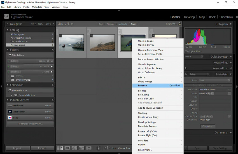Click badge icon on second thumbnail
Image resolution: width=238 pixels, height=154 pixels.
(x=91, y=36)
